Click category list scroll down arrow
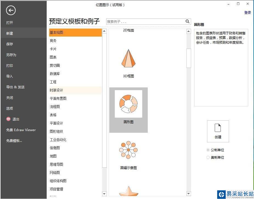254x199 pixels. [104, 194]
